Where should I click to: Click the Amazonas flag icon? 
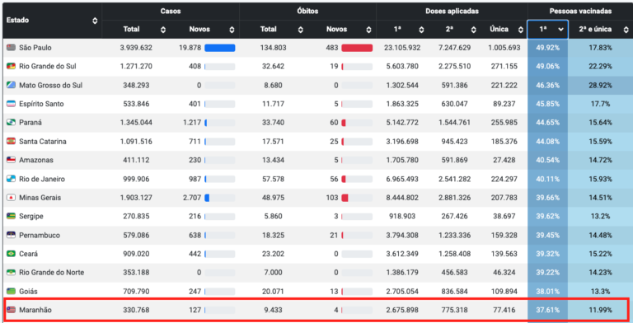pyautogui.click(x=11, y=160)
